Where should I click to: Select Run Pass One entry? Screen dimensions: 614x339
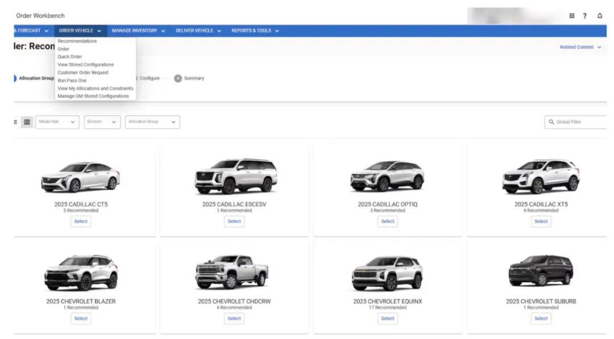(x=72, y=81)
